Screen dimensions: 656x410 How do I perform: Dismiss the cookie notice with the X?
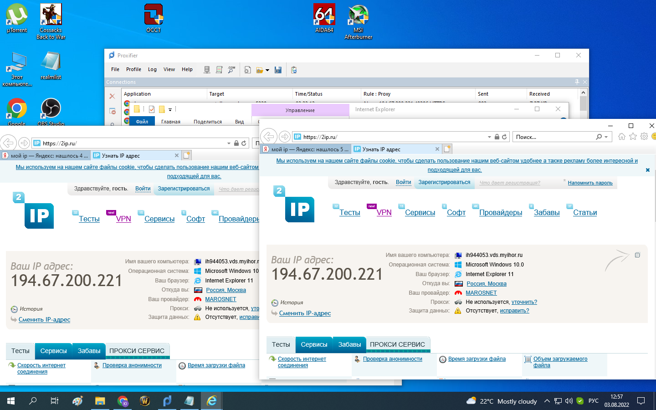pos(647,170)
